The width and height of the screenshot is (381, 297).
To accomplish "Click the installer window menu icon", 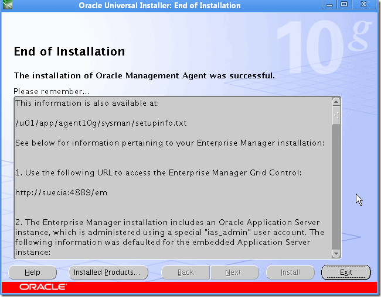I will 7,5.
